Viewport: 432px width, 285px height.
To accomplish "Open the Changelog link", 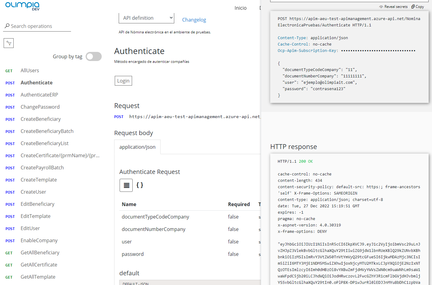I will point(194,20).
